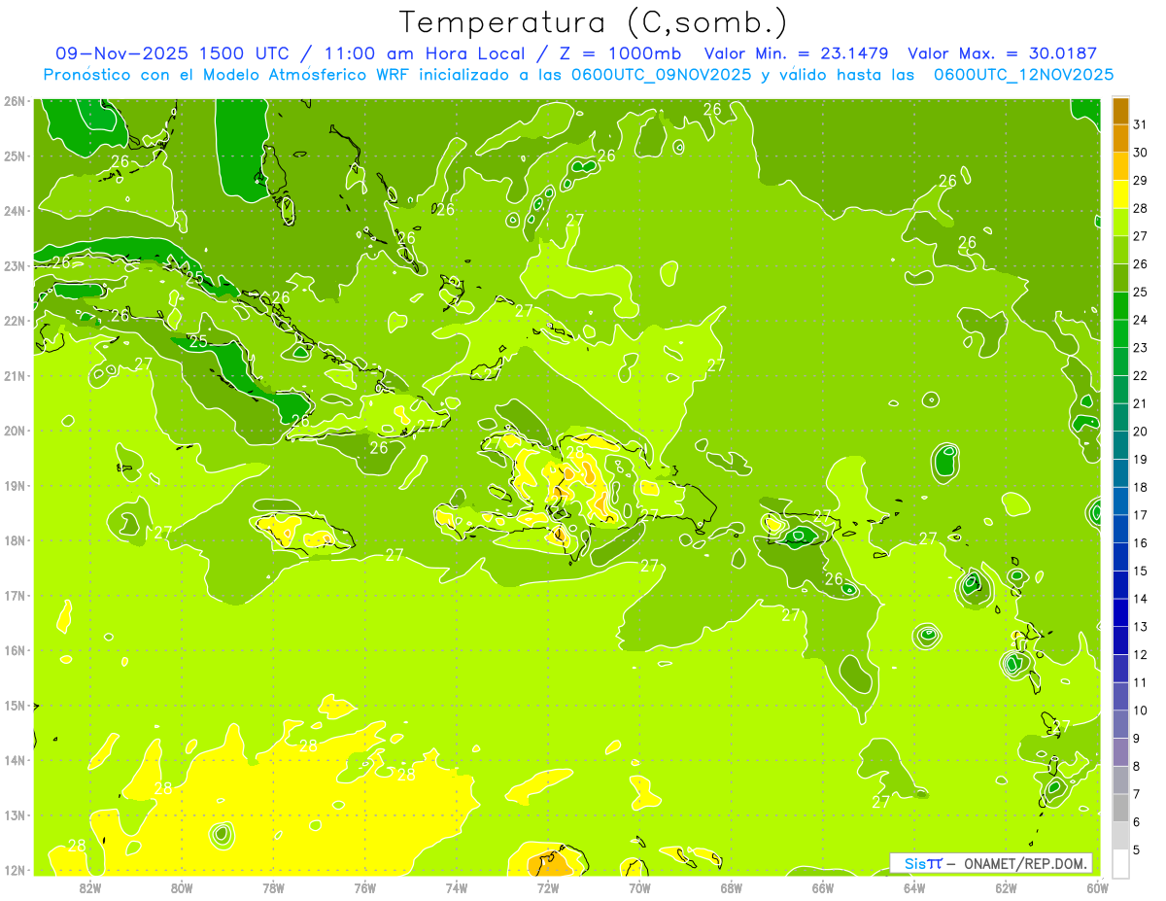Click the "72W" longitude axis label
The width and height of the screenshot is (1166, 901).
pos(548,887)
